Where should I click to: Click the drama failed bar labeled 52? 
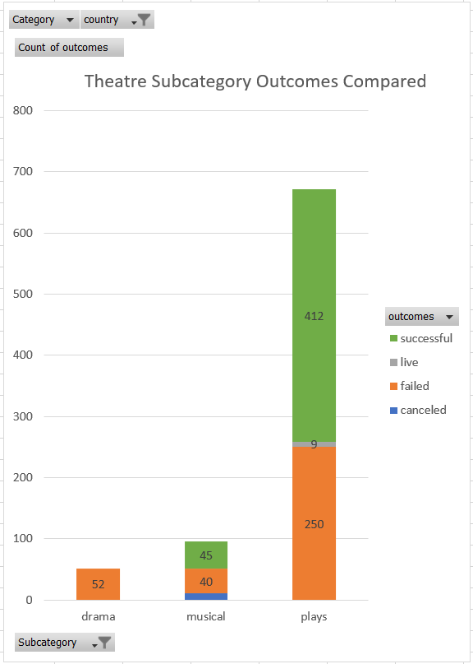point(98,584)
